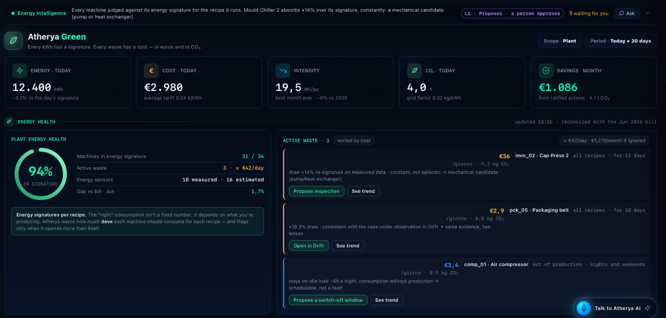The image size is (666, 318).
Task: Click the checkmark Savings Month icon
Action: tap(546, 70)
